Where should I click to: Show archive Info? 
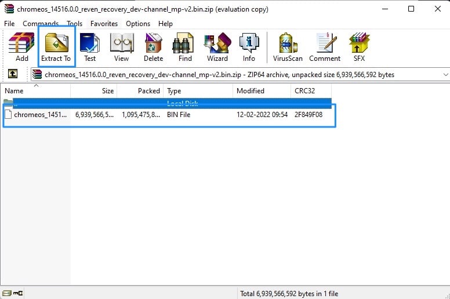tap(249, 48)
